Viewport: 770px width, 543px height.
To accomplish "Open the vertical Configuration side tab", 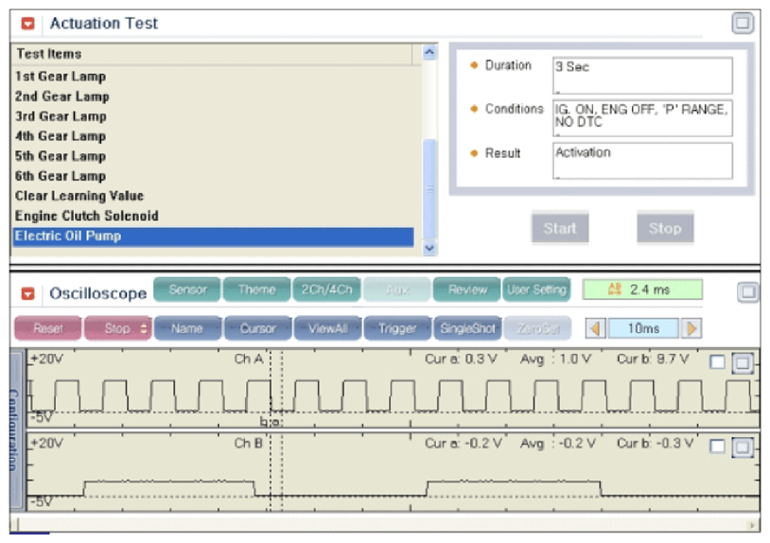I will coord(15,429).
